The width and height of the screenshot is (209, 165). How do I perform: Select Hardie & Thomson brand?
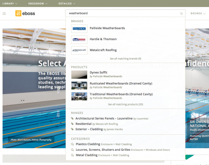(x=103, y=39)
